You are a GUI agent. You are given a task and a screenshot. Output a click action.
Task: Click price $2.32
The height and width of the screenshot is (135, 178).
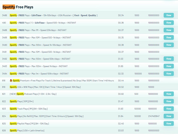click(x=121, y=74)
